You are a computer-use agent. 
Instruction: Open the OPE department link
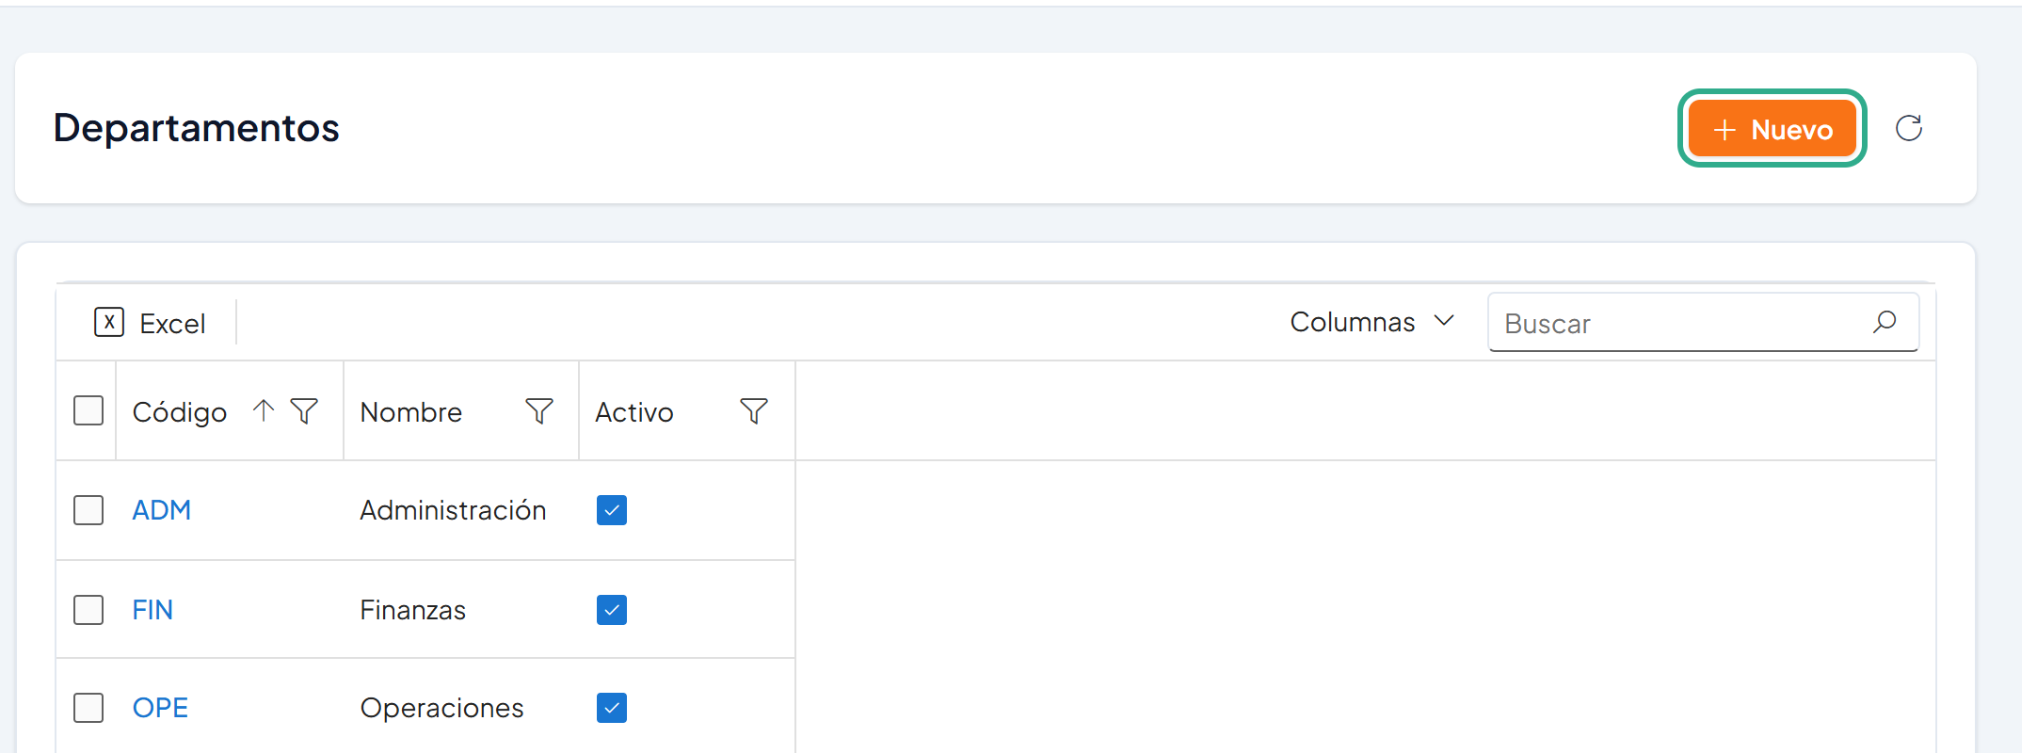(160, 708)
